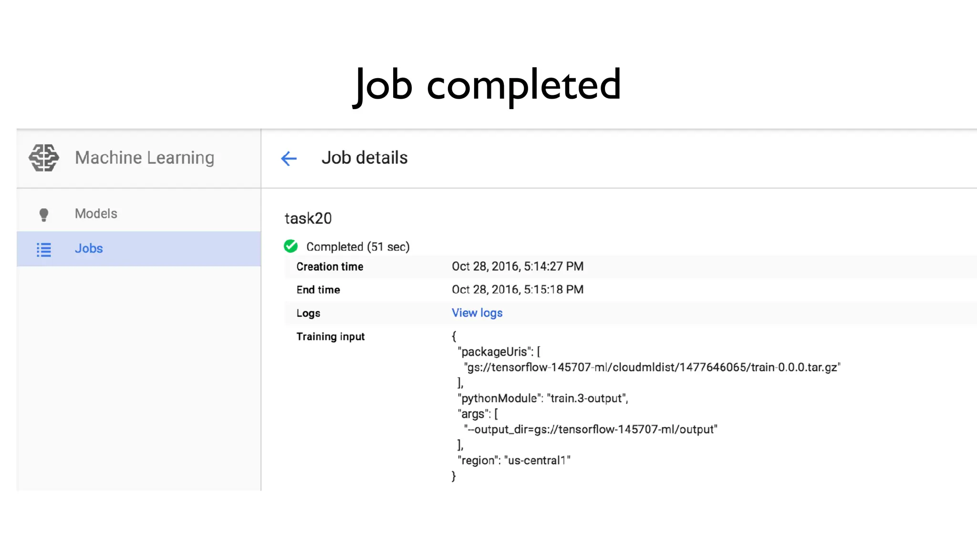This screenshot has height=549, width=977.
Task: Open the Models sidebar item
Action: pos(96,213)
